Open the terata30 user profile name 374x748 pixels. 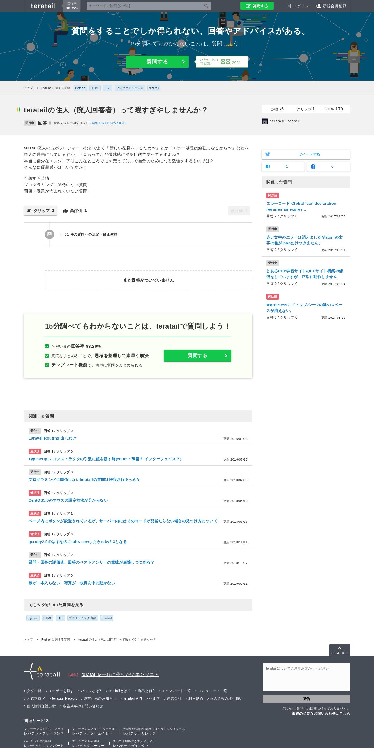[x=278, y=121]
